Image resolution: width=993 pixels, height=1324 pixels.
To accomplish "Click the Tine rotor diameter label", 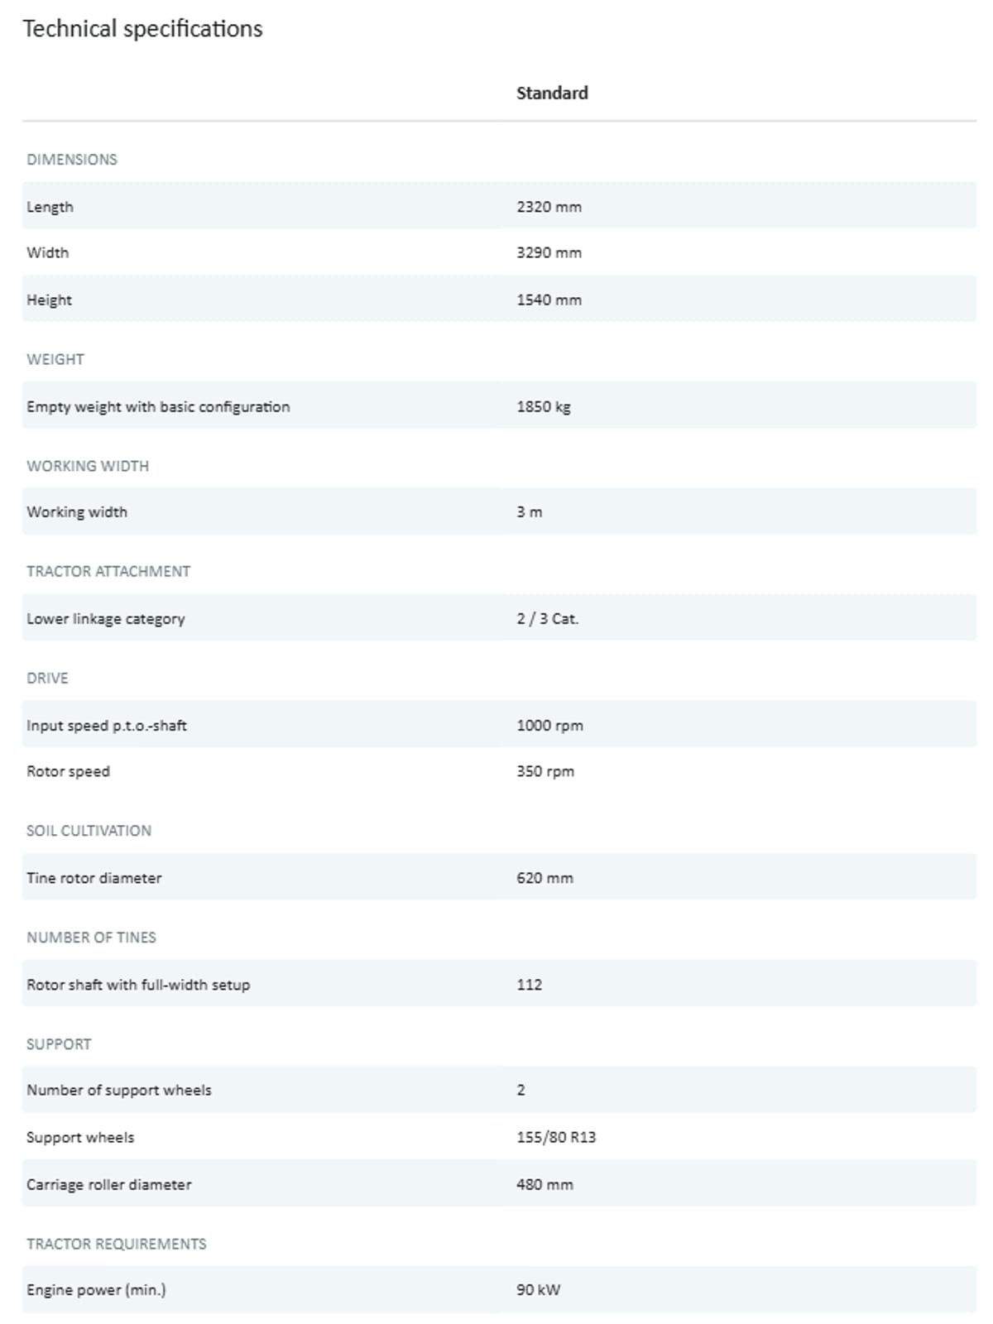I will (94, 878).
